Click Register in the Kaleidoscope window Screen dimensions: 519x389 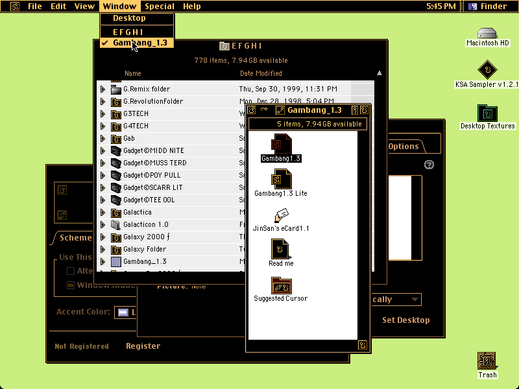point(143,346)
